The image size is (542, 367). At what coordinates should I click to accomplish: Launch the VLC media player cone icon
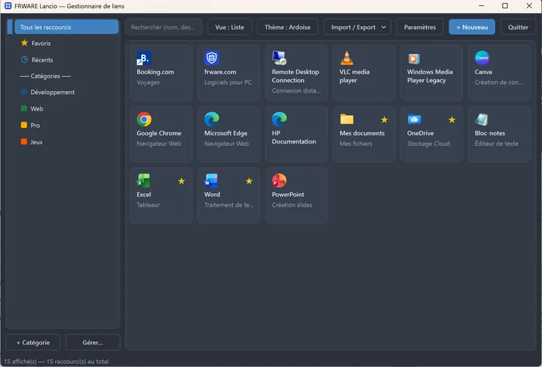(347, 58)
